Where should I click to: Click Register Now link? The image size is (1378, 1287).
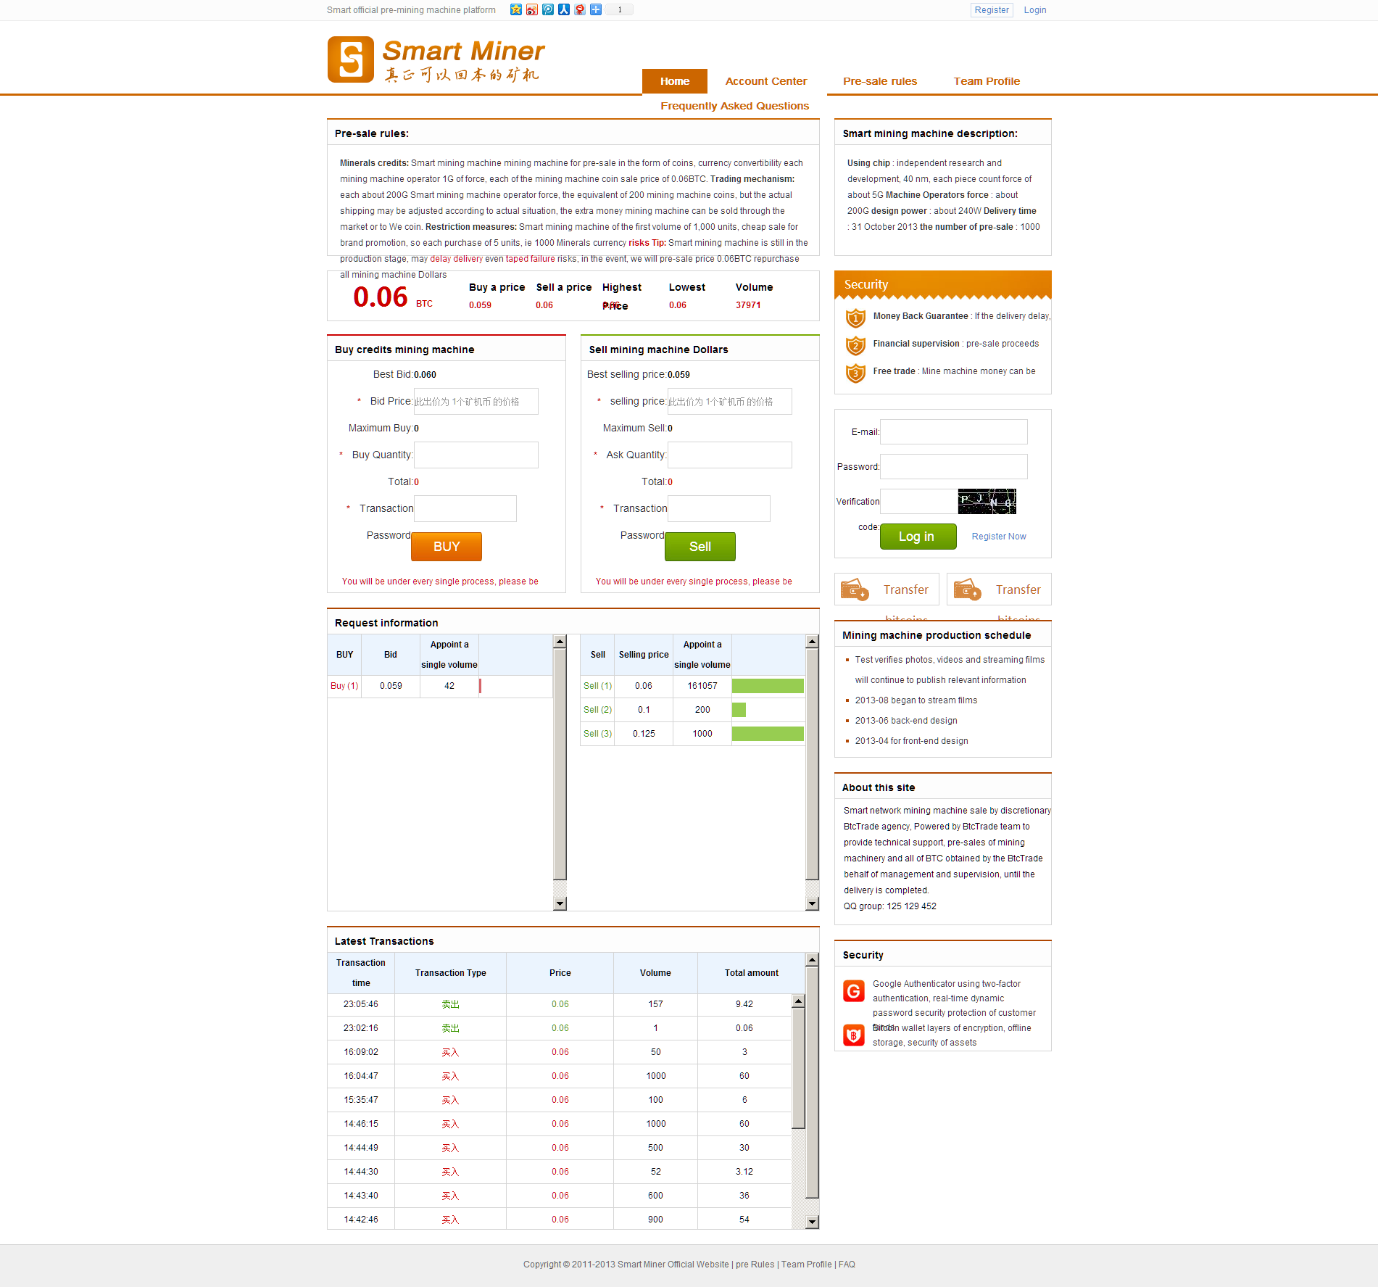tap(999, 537)
